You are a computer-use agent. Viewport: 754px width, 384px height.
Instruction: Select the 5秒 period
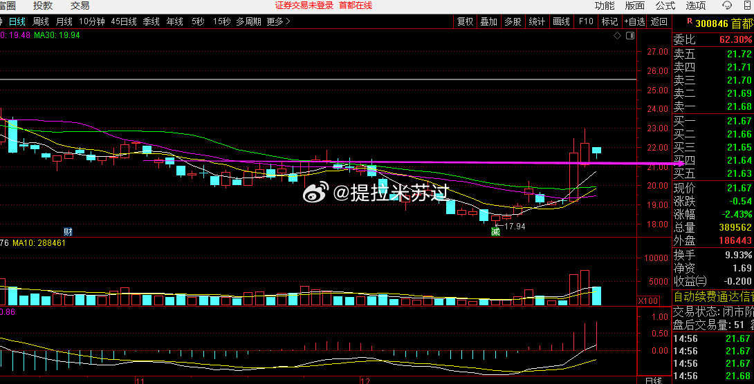pyautogui.click(x=198, y=21)
